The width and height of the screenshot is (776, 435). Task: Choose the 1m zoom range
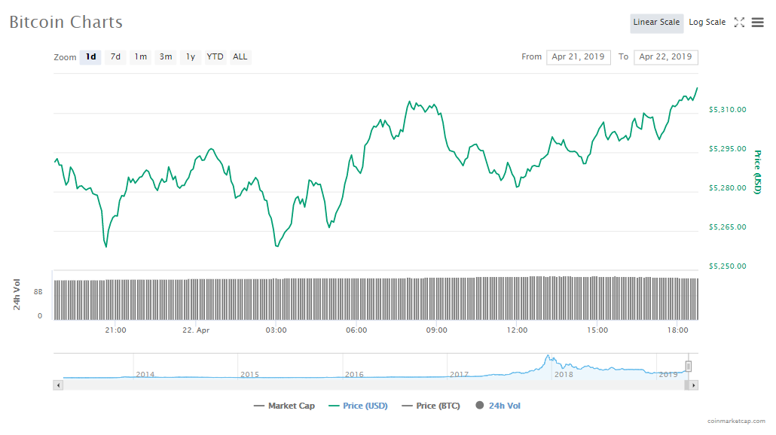140,57
